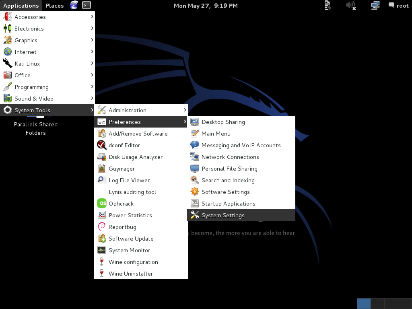Expand the Accessories submenu arrow
Image resolution: width=412 pixels, height=309 pixels.
click(92, 16)
